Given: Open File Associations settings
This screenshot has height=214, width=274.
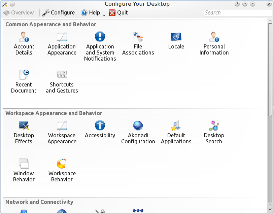Looking at the screenshot, I should pyautogui.click(x=138, y=37).
